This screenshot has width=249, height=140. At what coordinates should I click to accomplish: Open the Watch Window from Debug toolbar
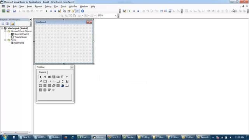pos(170,11)
